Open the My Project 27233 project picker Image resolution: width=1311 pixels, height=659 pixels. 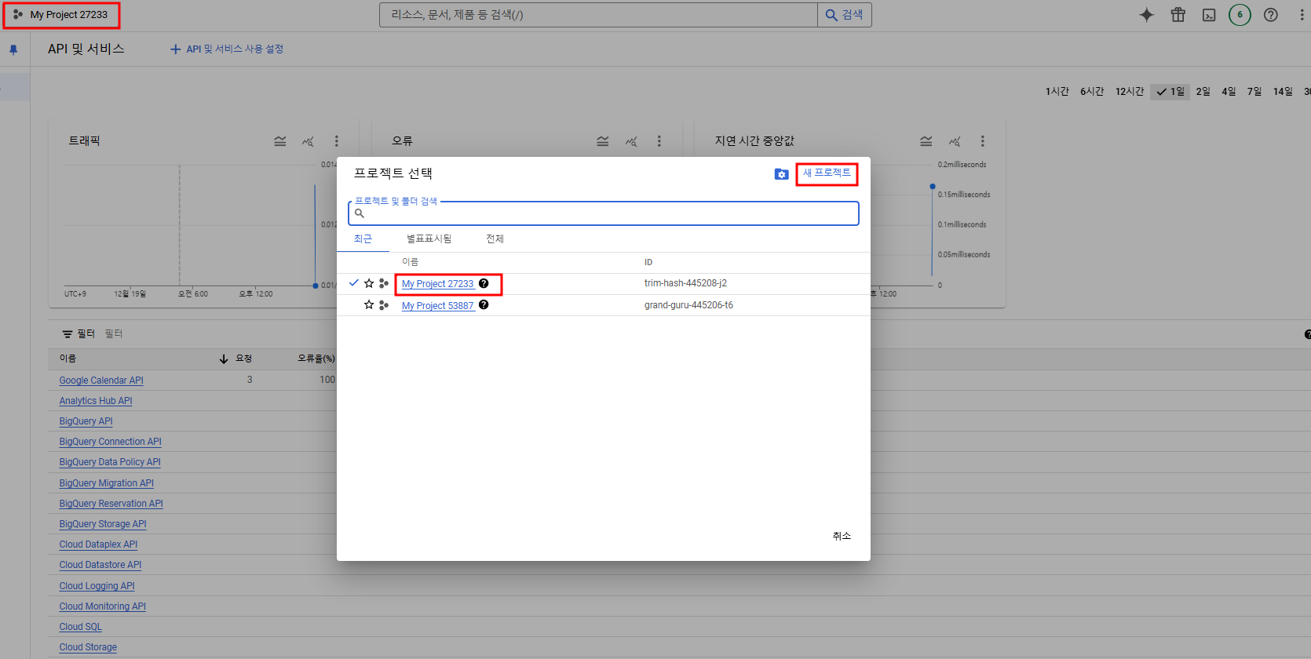[x=61, y=15]
